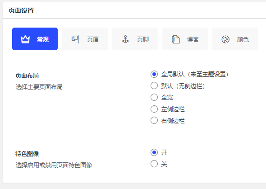
Task: Turn featured image on with 开
Action: 154,152
